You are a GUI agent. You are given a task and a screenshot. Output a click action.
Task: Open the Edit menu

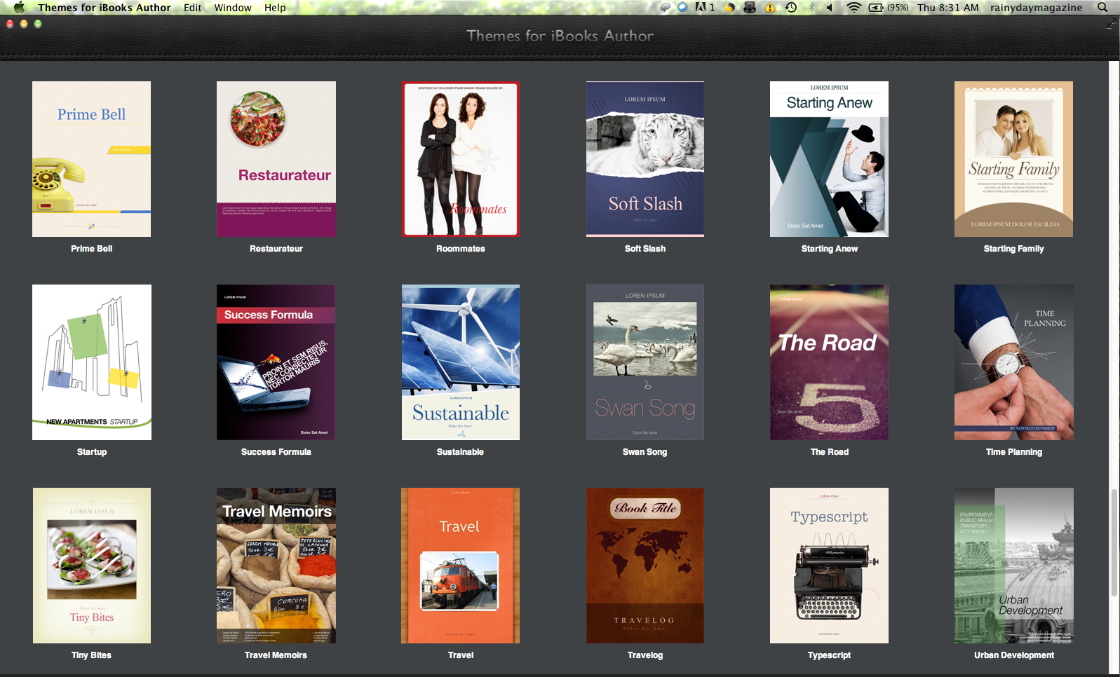192,8
